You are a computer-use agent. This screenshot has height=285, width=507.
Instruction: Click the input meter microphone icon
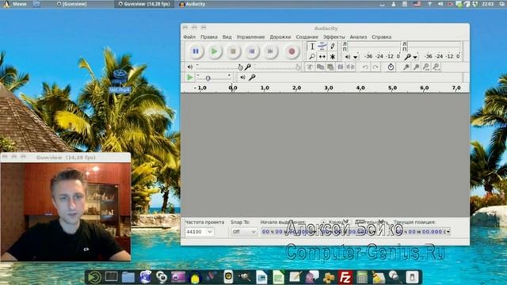(408, 57)
